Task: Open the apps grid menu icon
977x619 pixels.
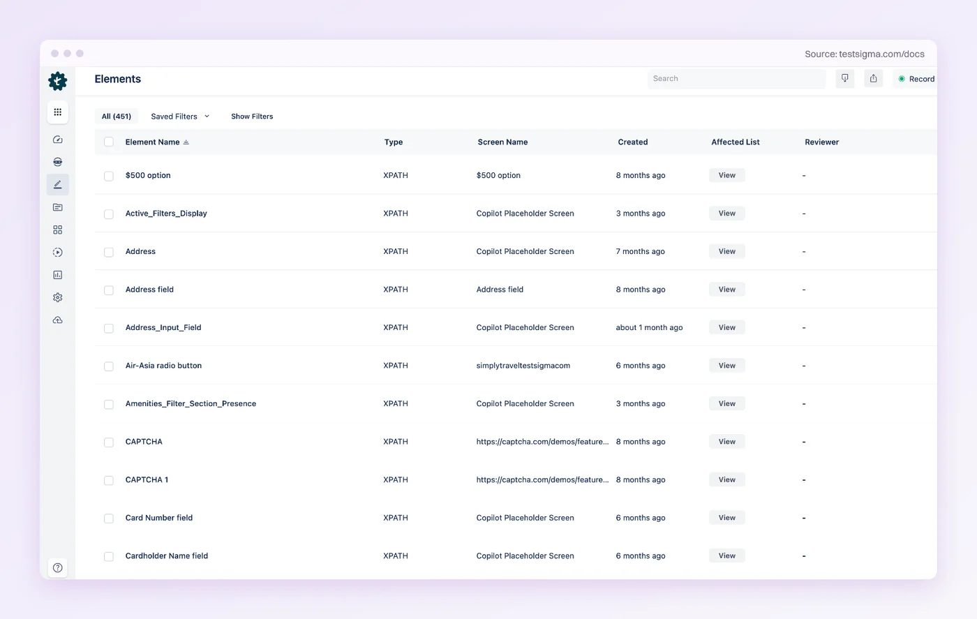Action: click(58, 112)
